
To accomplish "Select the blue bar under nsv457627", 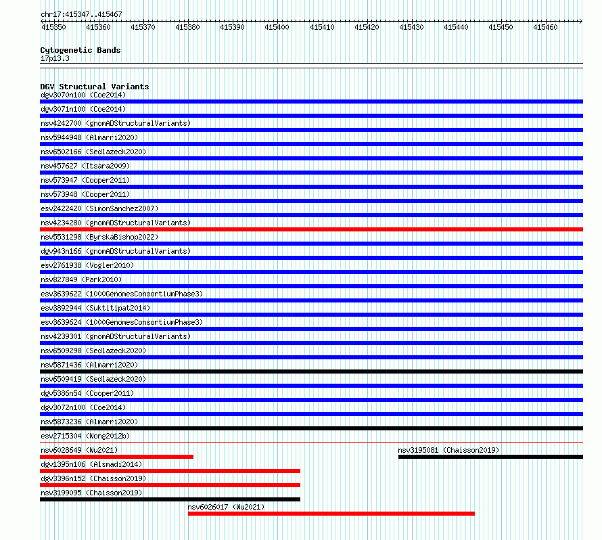I will [311, 173].
